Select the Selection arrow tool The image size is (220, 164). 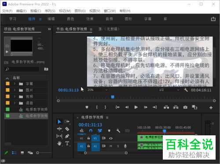[x=59, y=122]
